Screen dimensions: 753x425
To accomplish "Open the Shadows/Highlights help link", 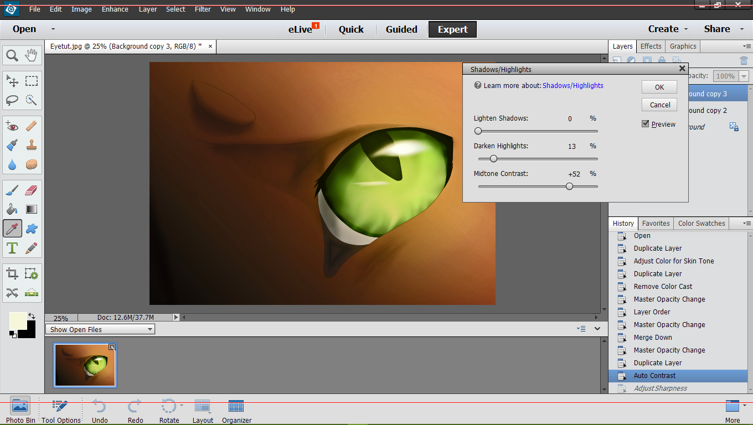I will tap(573, 86).
